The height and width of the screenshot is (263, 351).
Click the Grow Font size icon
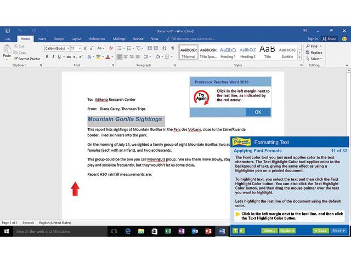(x=87, y=48)
